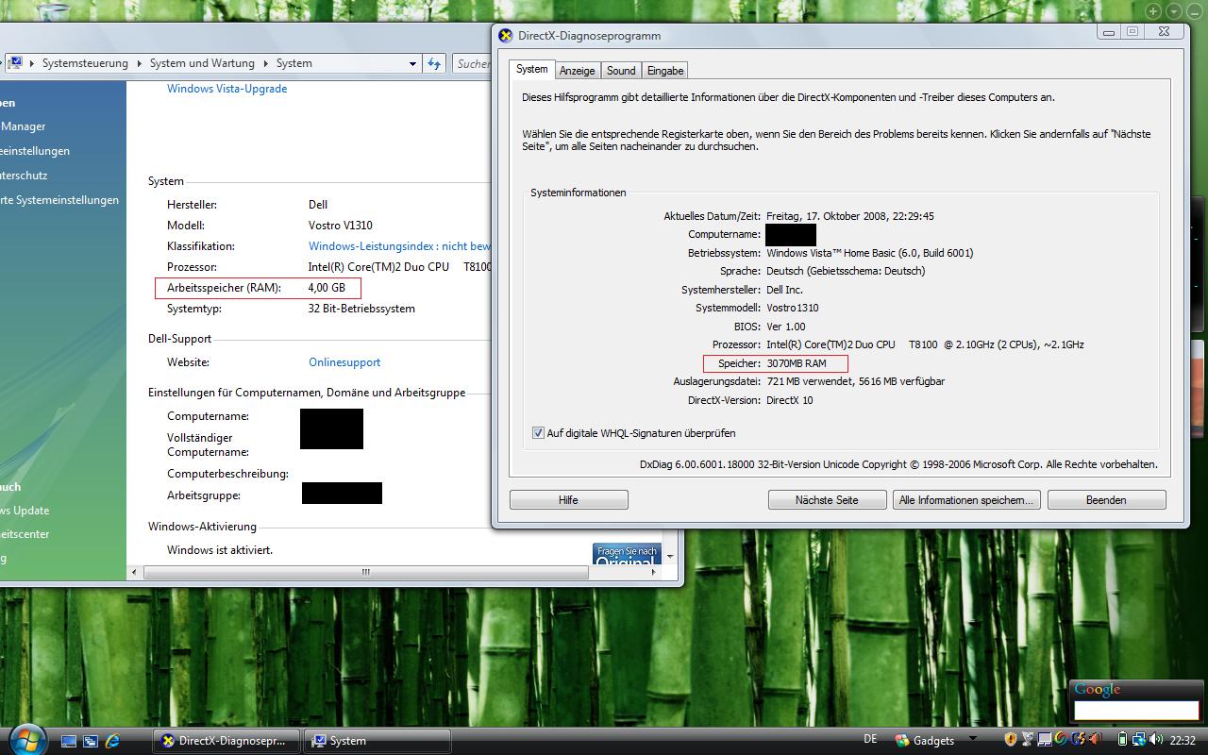The height and width of the screenshot is (755, 1208).
Task: Click the Nächste Seite button
Action: pyautogui.click(x=827, y=500)
